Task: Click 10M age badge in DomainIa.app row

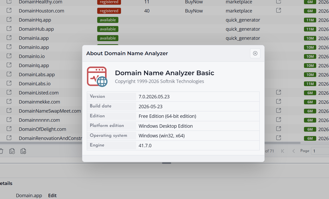Action: (x=310, y=38)
